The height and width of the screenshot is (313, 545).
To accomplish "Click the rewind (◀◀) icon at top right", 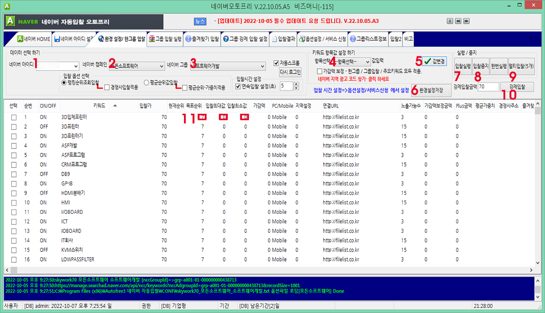I will point(458,20).
